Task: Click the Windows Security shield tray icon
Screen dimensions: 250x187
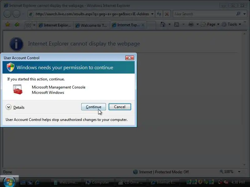Action: [200, 182]
